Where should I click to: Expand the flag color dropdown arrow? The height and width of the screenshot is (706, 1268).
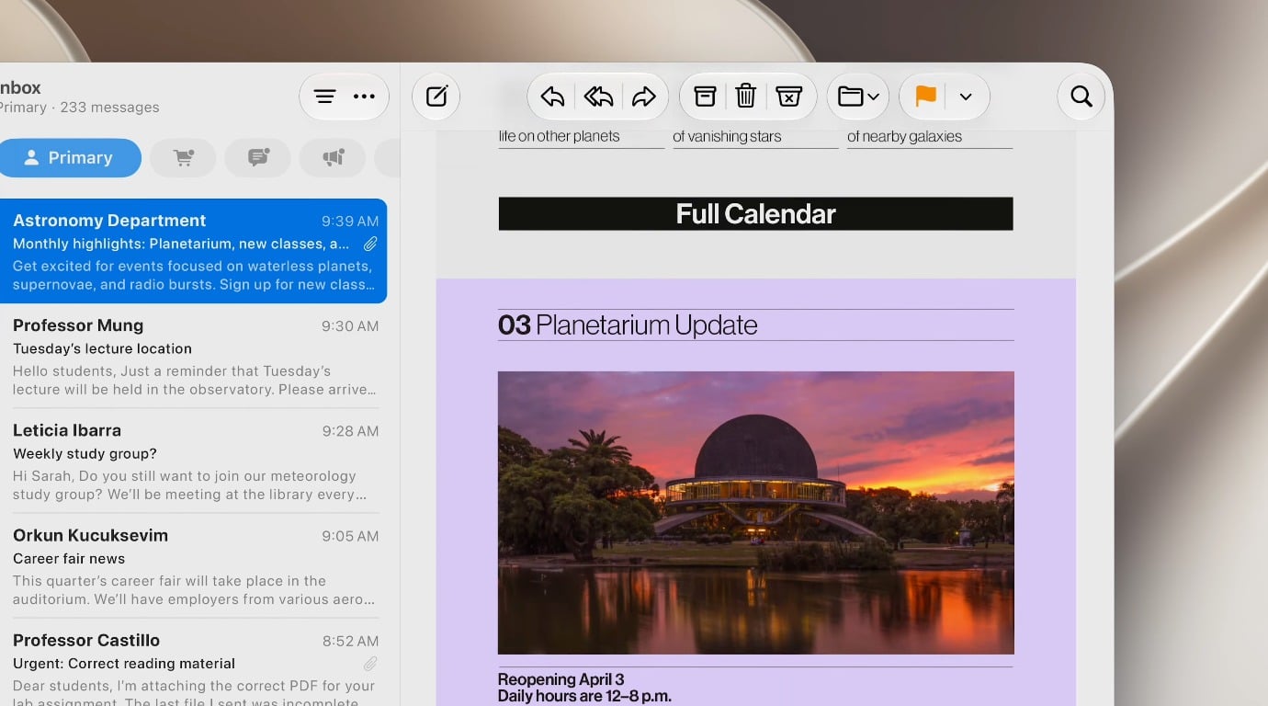[x=966, y=97]
